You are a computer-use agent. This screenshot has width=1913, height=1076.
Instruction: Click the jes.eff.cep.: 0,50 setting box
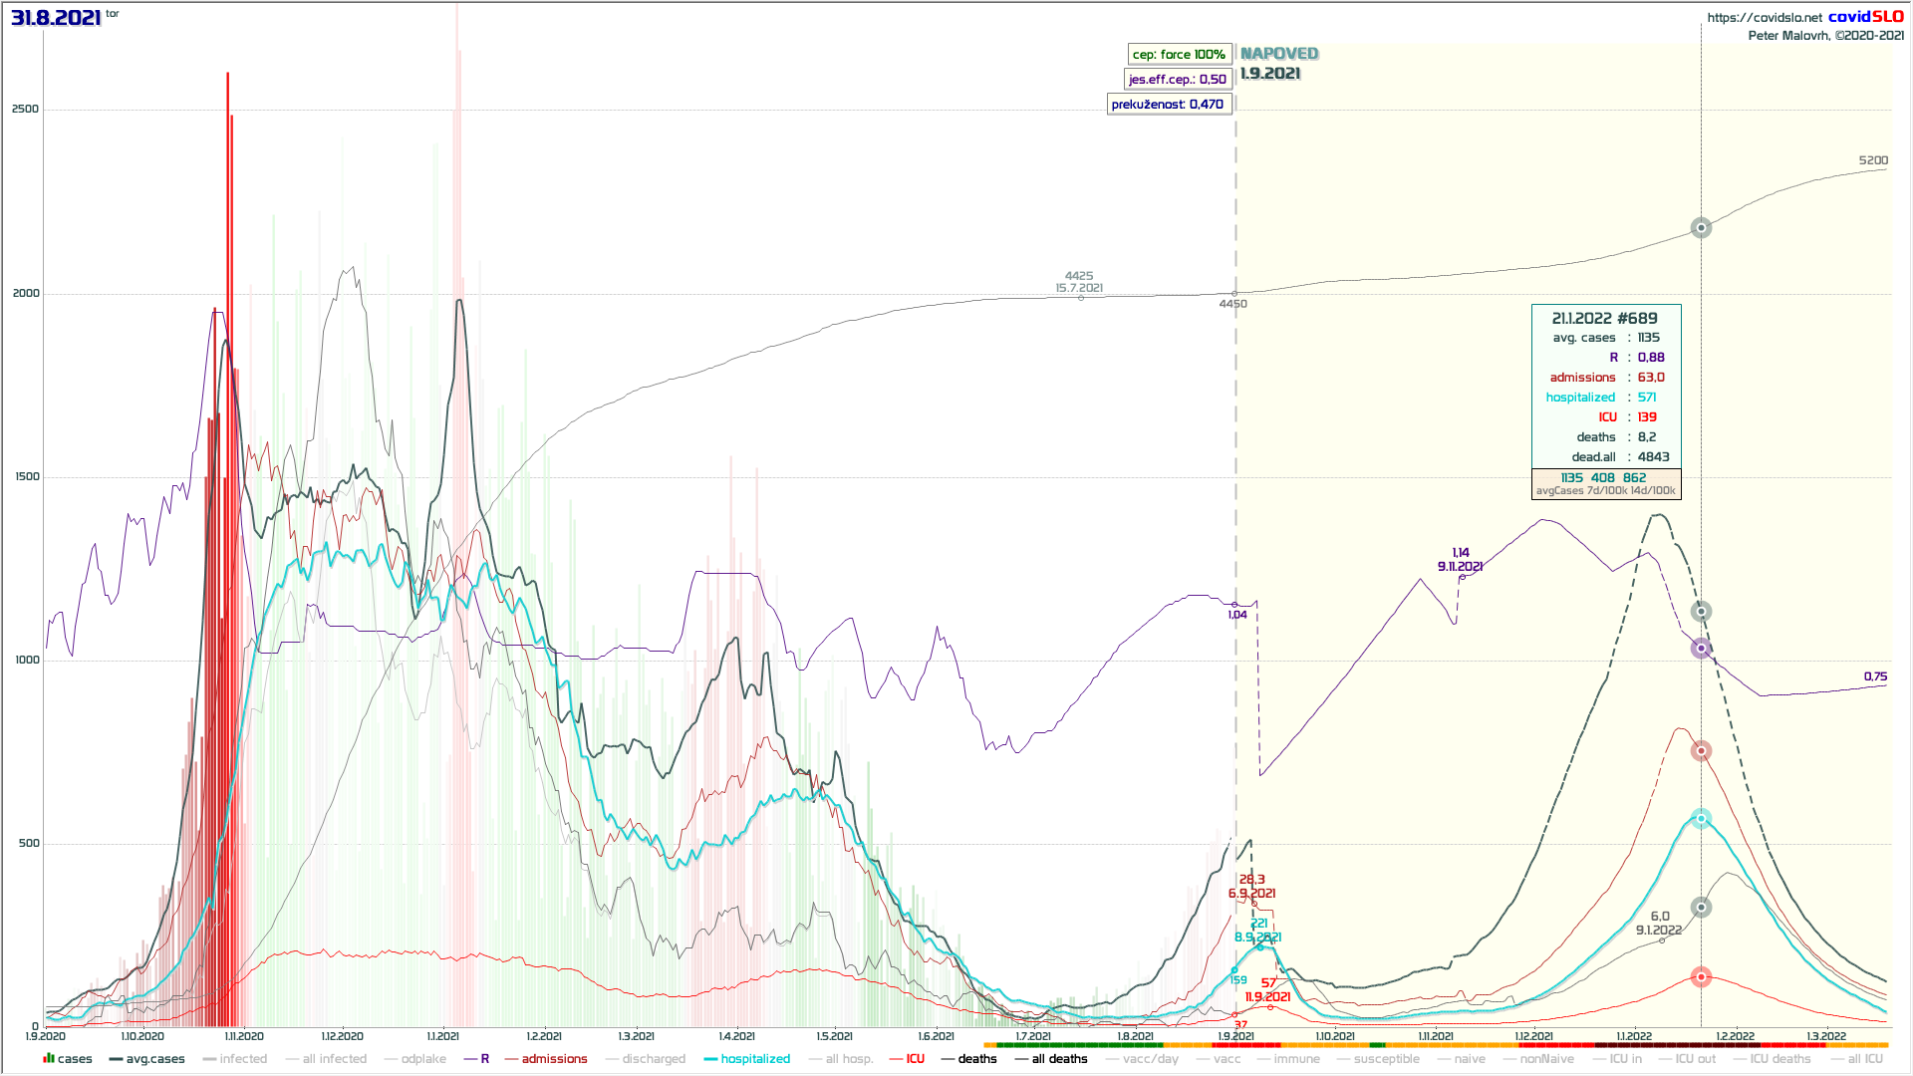[1178, 80]
